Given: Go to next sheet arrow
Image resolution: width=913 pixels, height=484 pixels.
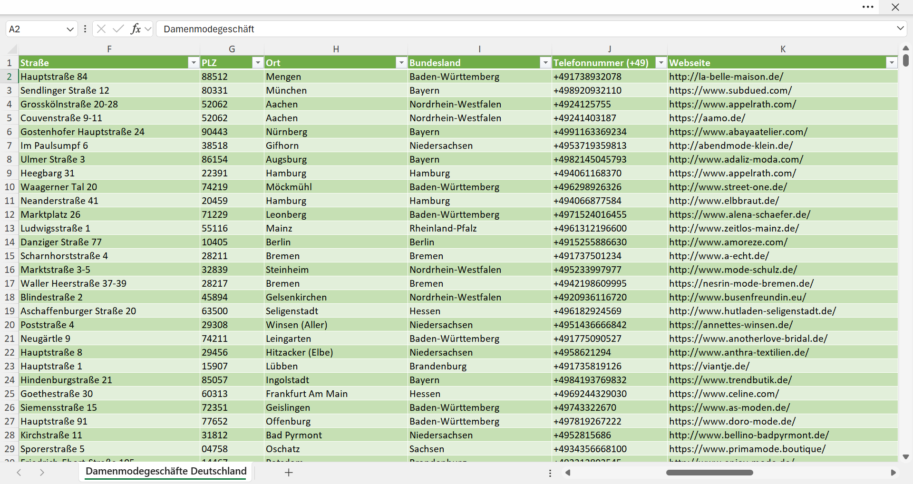Looking at the screenshot, I should 42,473.
